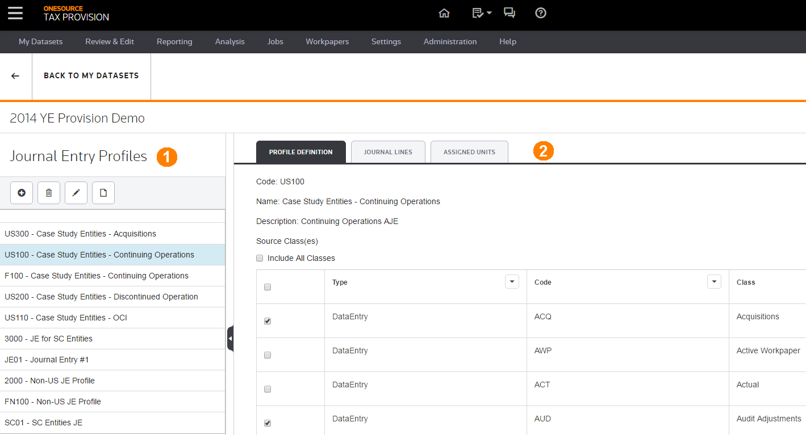Delete the selected journal entry profile

tap(49, 193)
